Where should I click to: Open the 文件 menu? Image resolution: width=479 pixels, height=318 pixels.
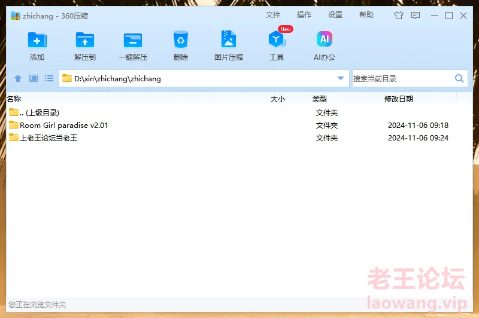(273, 15)
